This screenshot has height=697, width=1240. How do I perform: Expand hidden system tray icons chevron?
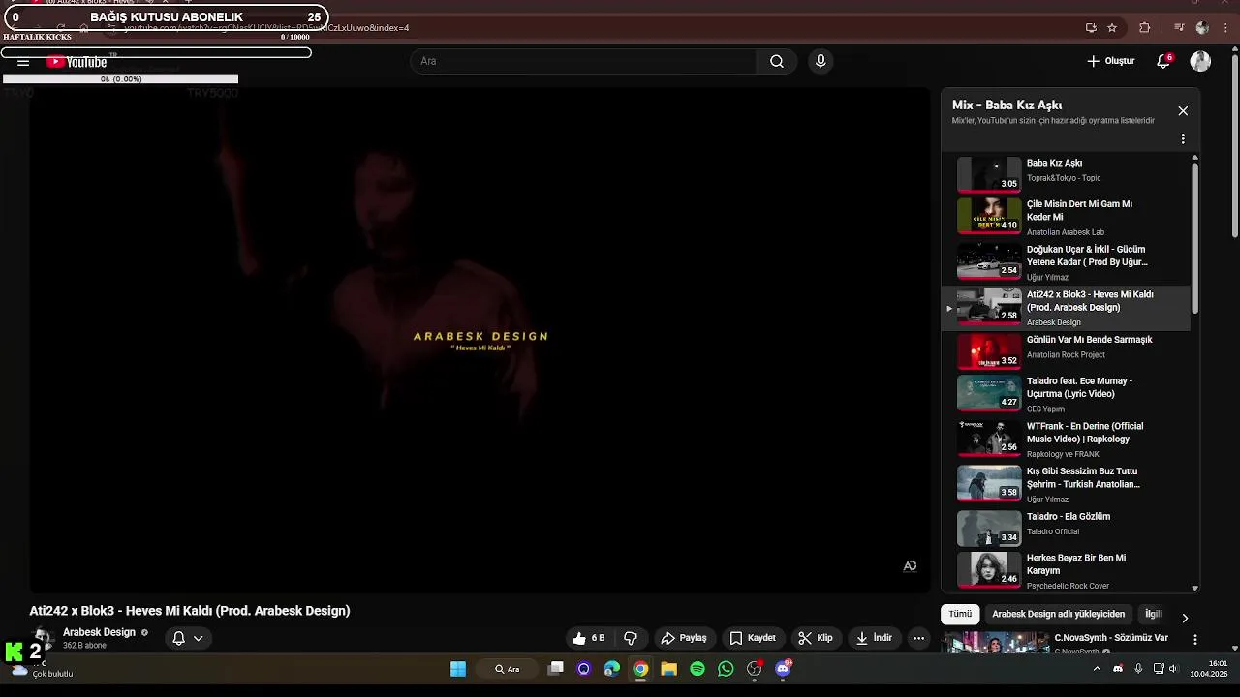[x=1097, y=669]
